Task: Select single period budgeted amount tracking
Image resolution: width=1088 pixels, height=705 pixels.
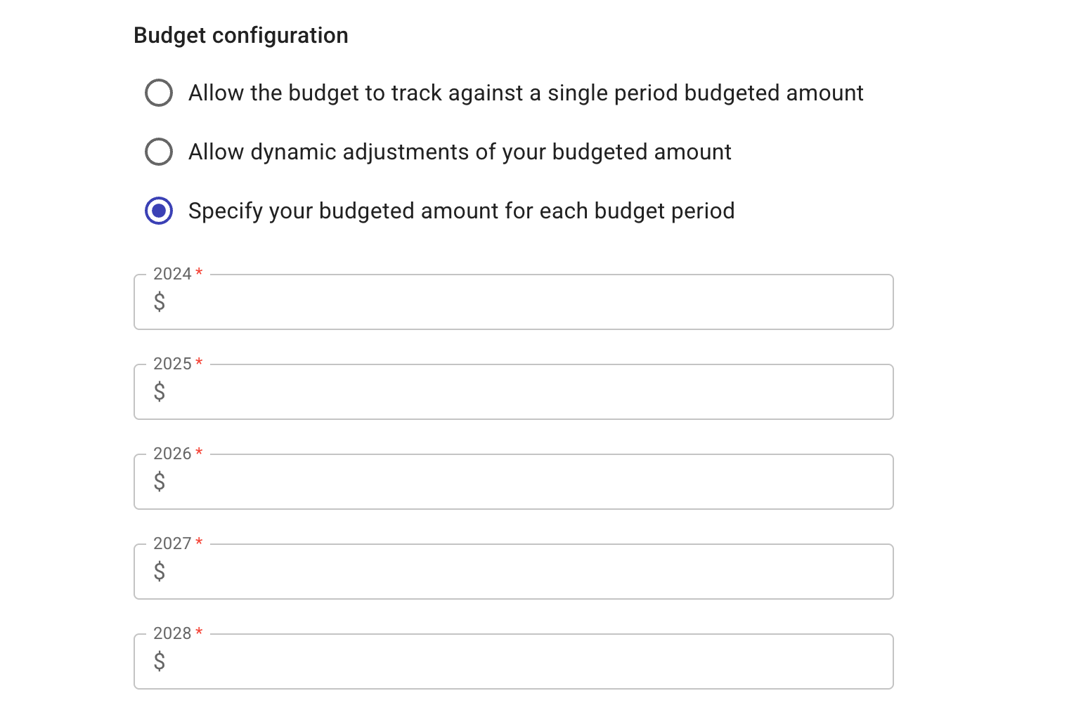Action: pos(159,92)
